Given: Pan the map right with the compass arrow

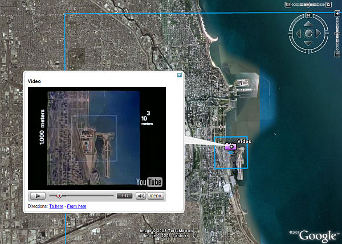Looking at the screenshot, I should point(318,34).
